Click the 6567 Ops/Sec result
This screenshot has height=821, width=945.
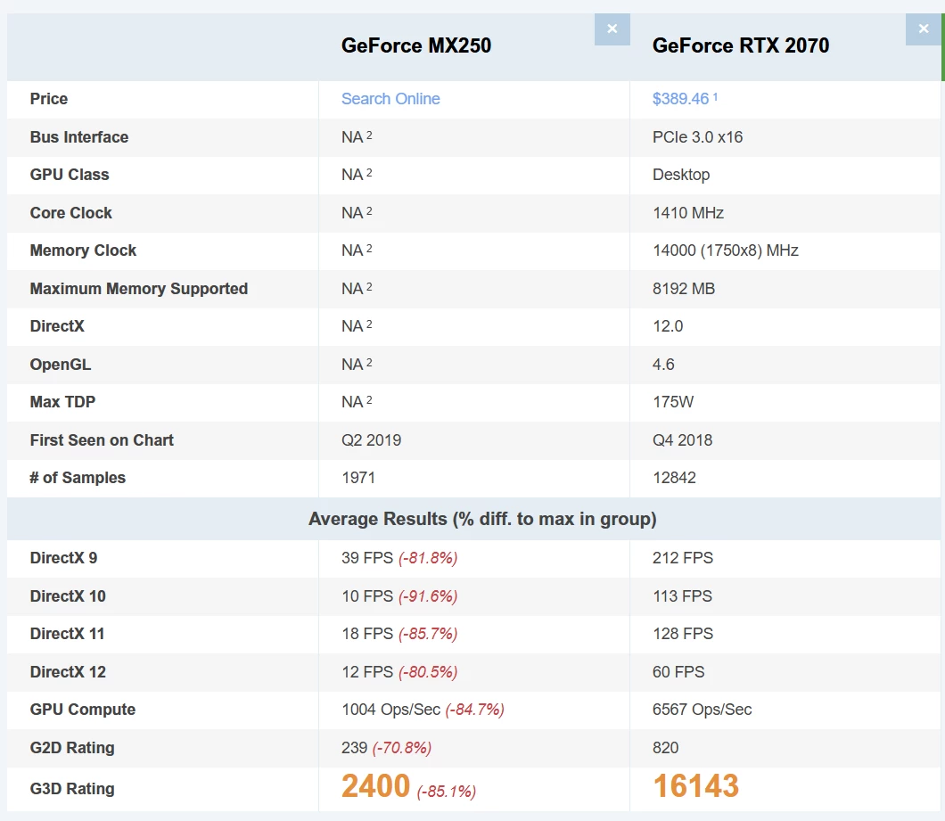click(702, 710)
